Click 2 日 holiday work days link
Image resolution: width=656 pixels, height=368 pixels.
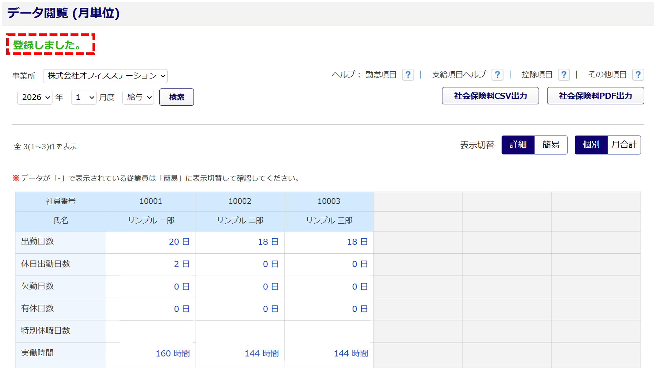click(x=182, y=264)
